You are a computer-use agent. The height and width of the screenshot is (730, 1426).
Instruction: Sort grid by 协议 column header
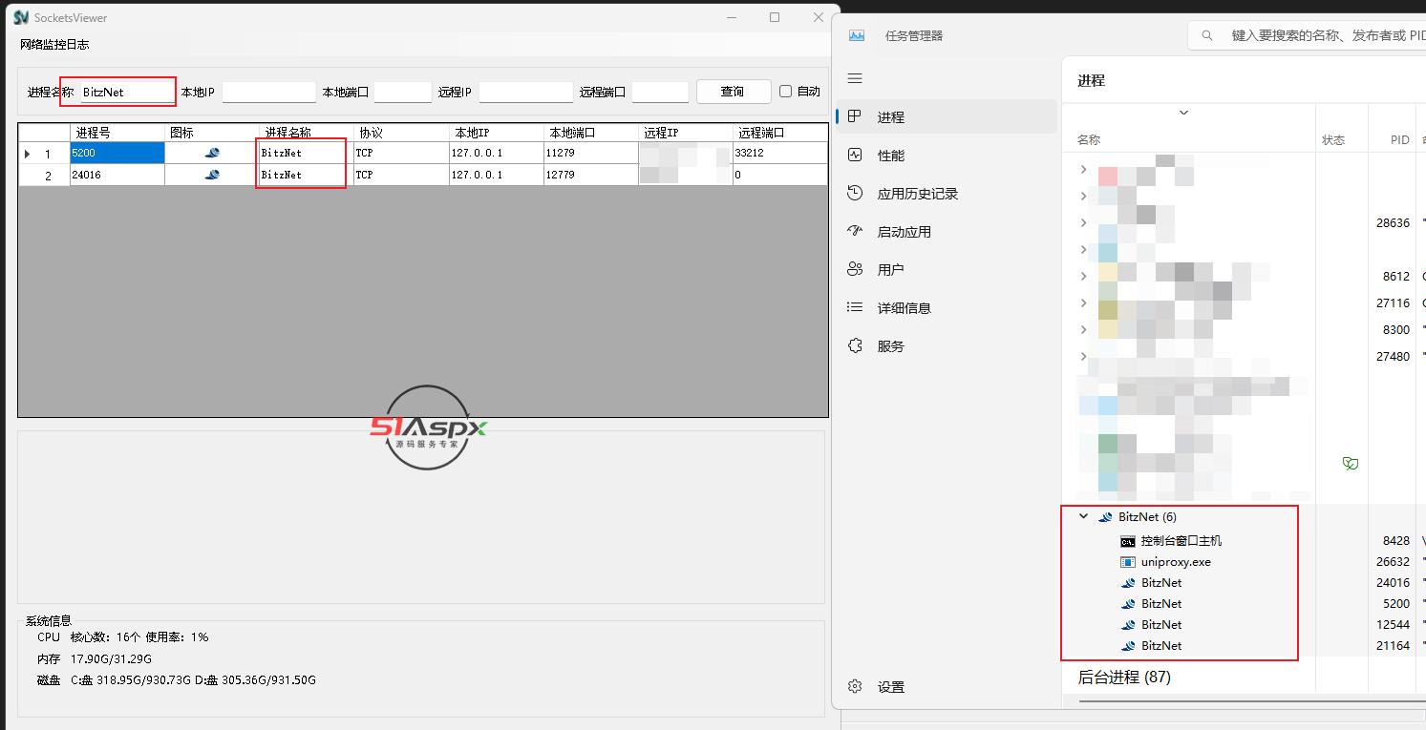click(x=402, y=133)
